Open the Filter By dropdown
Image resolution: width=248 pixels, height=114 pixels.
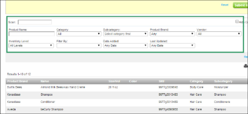(x=79, y=46)
